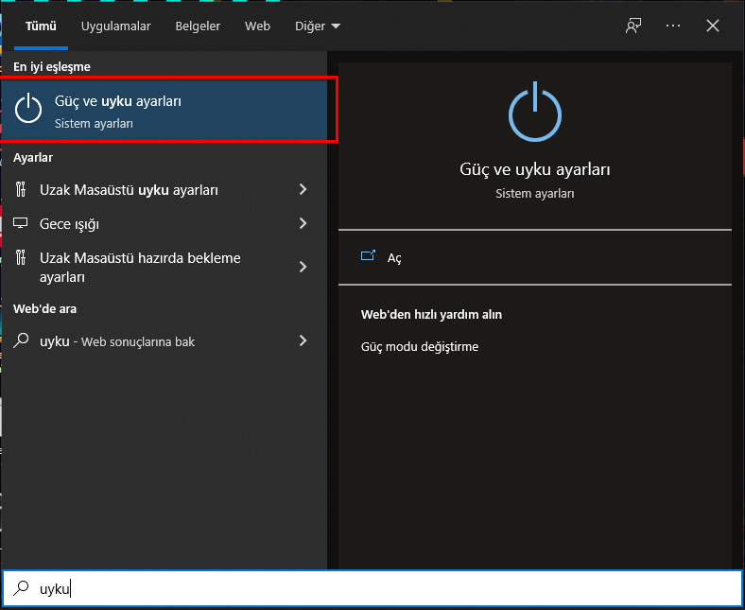Click magnifier icon beside uyku web result
Screen dimensions: 745x610
(x=21, y=340)
